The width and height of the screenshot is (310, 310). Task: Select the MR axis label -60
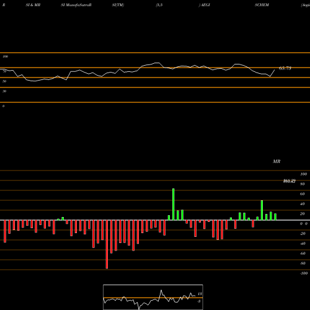[x=303, y=254]
